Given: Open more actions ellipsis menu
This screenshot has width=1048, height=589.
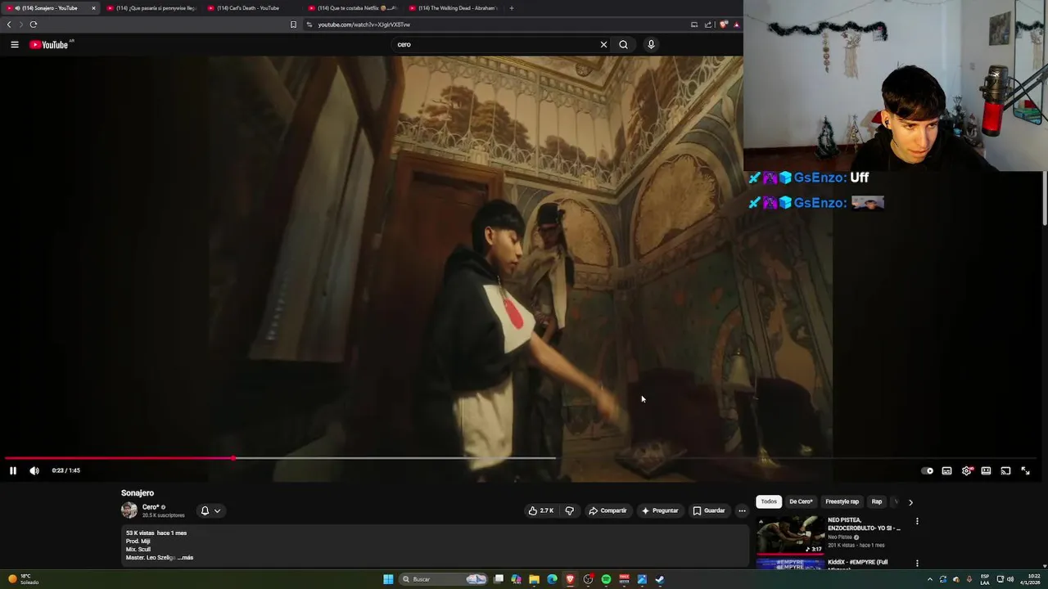Looking at the screenshot, I should (742, 510).
